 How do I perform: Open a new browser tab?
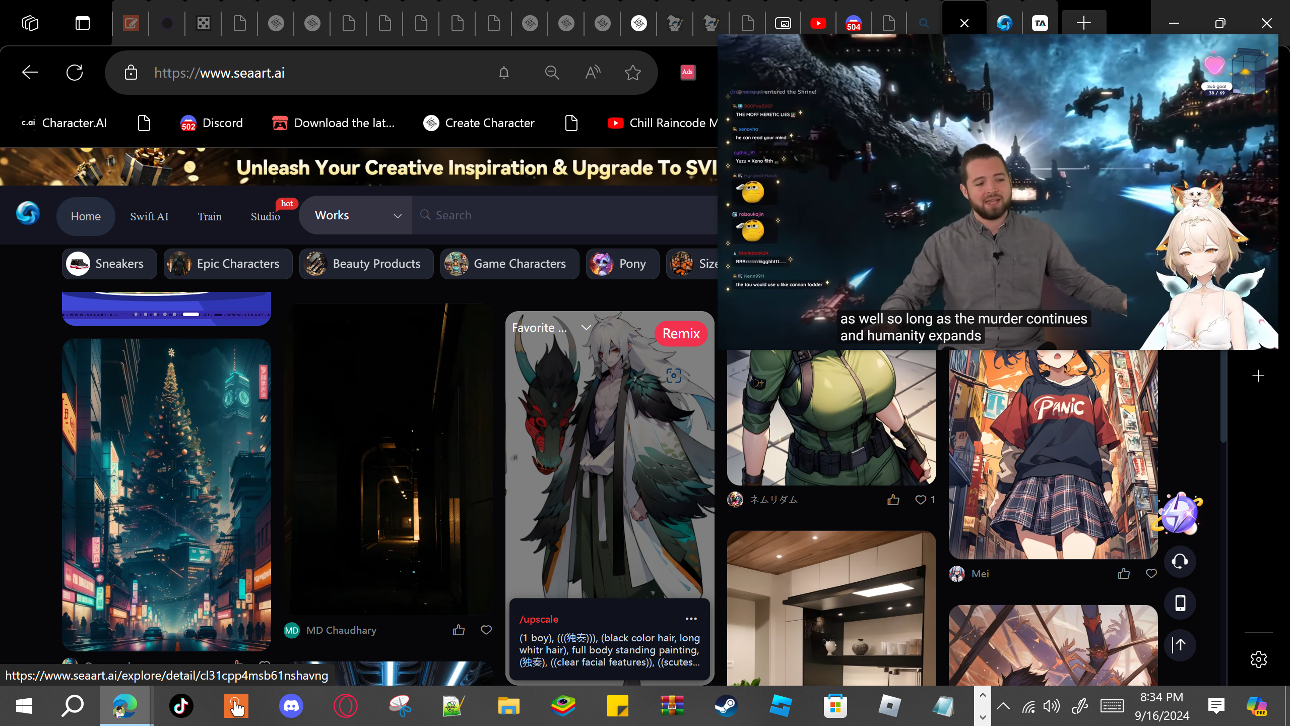(1084, 23)
